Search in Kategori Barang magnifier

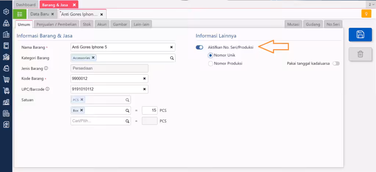(x=172, y=58)
